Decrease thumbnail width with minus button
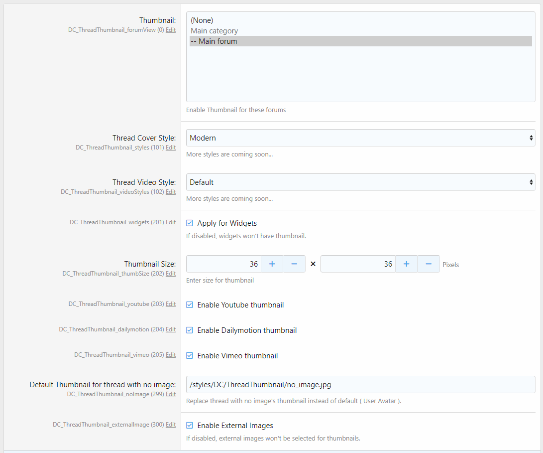This screenshot has height=453, width=543. tap(294, 264)
